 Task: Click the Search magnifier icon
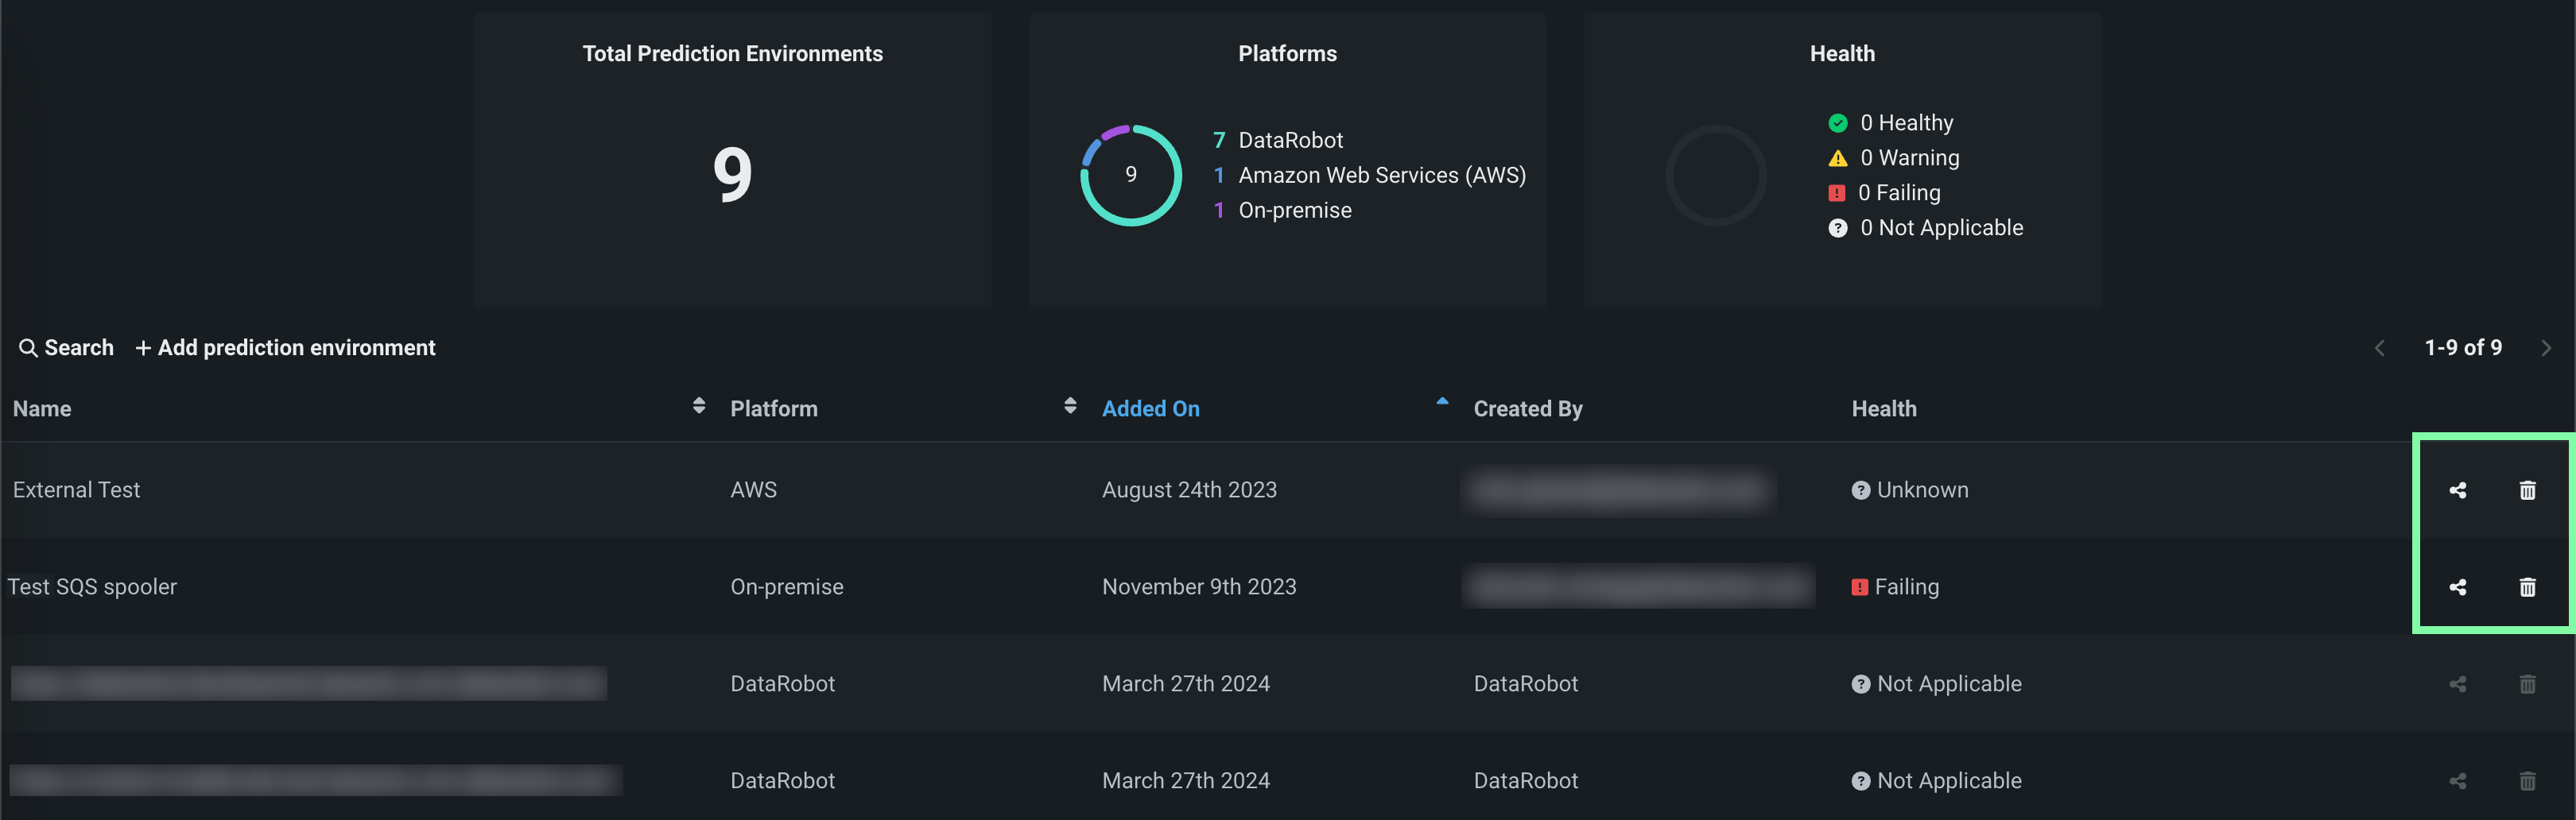28,349
